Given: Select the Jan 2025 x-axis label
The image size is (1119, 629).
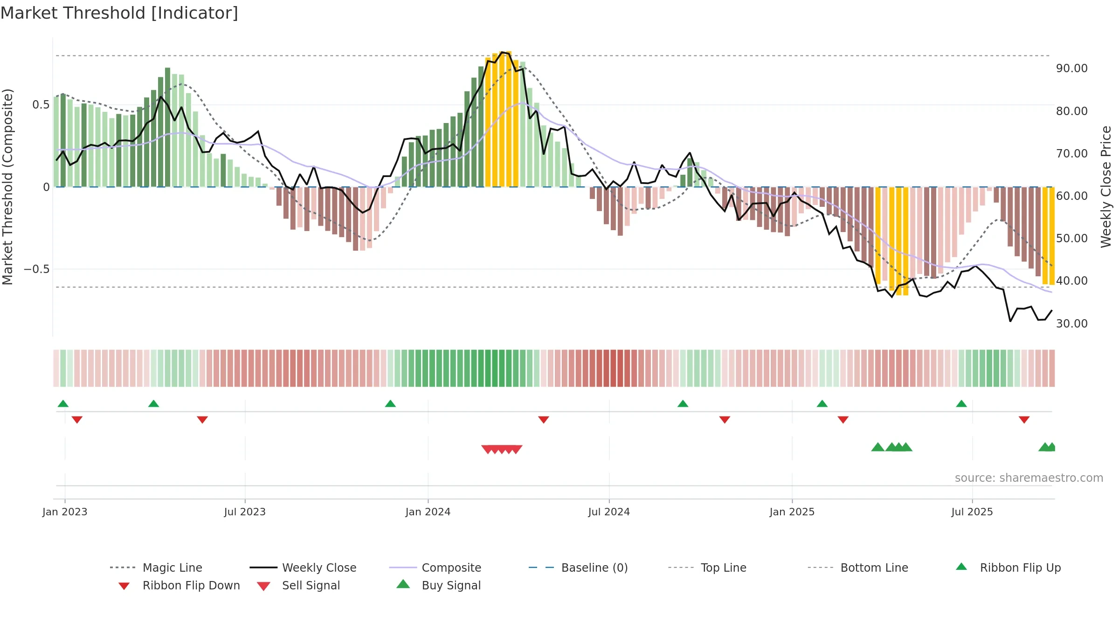Looking at the screenshot, I should [792, 512].
